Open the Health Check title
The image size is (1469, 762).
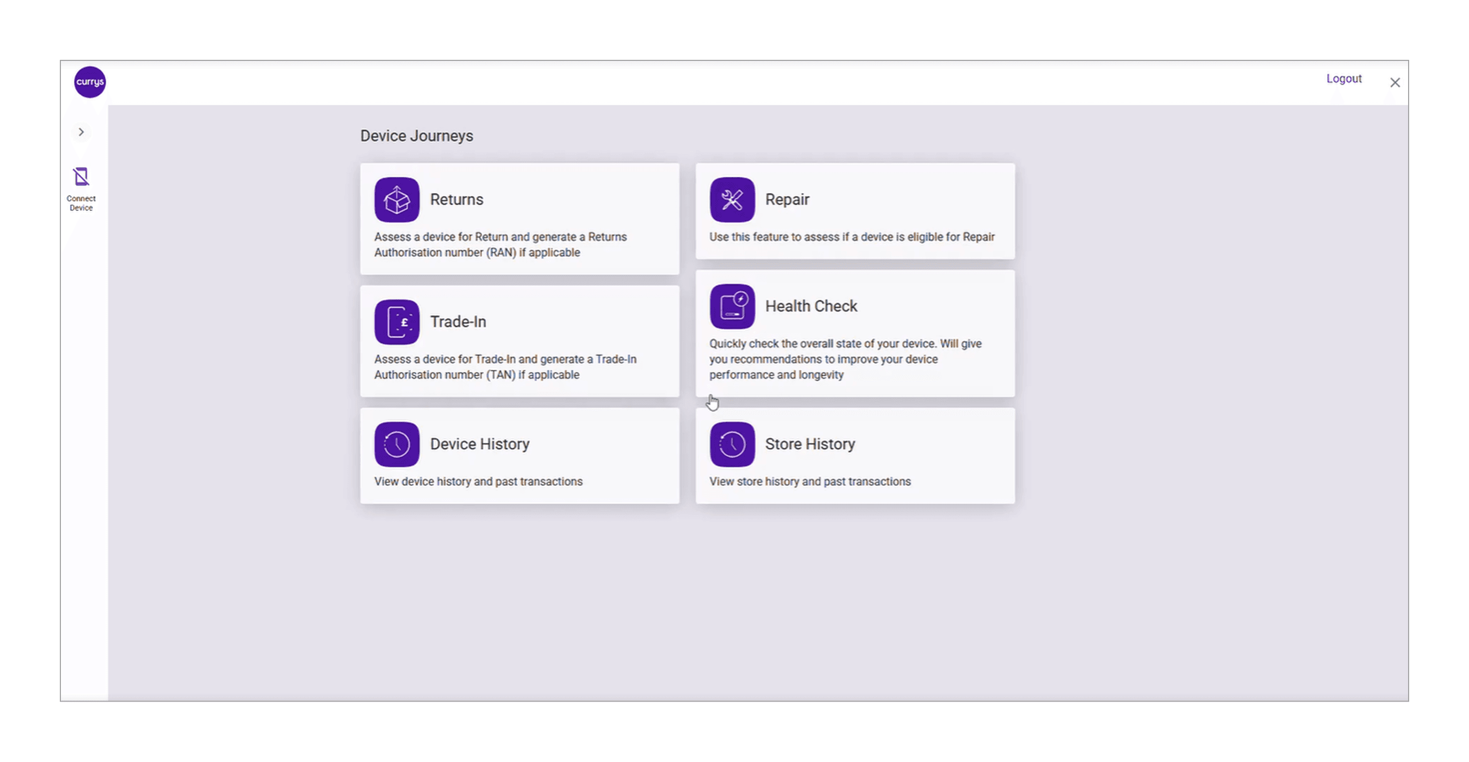[x=810, y=306]
